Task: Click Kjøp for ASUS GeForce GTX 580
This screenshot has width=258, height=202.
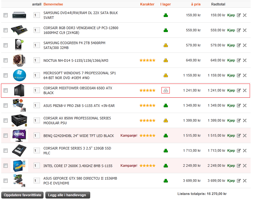Action: click(231, 181)
